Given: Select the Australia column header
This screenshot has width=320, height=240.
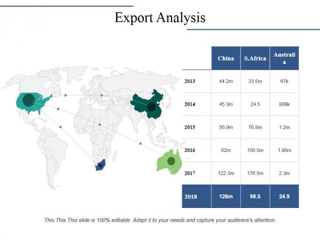Looking at the screenshot, I should pos(285,58).
